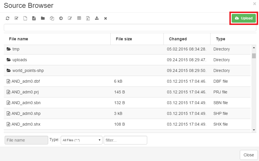Click the table view icon
The image size is (259, 161).
click(79, 18)
